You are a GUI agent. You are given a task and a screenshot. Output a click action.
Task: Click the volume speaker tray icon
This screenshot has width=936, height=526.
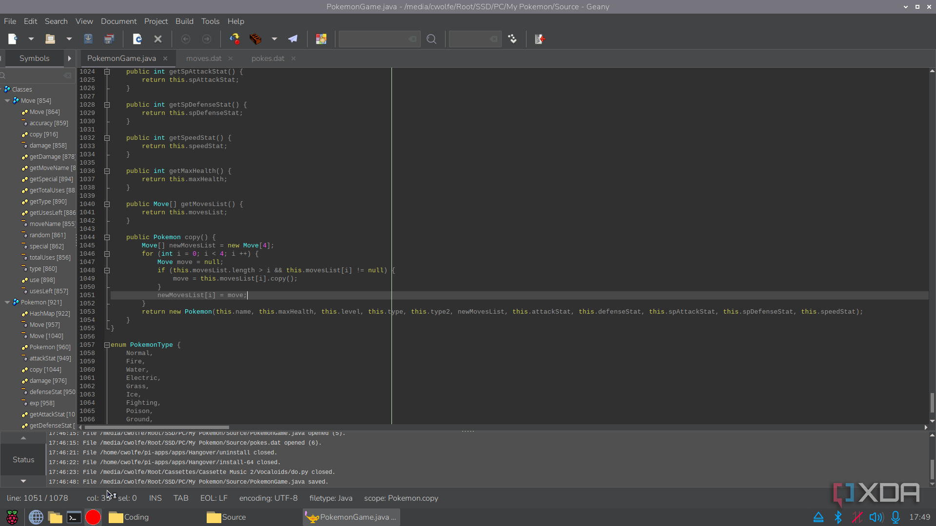click(876, 517)
